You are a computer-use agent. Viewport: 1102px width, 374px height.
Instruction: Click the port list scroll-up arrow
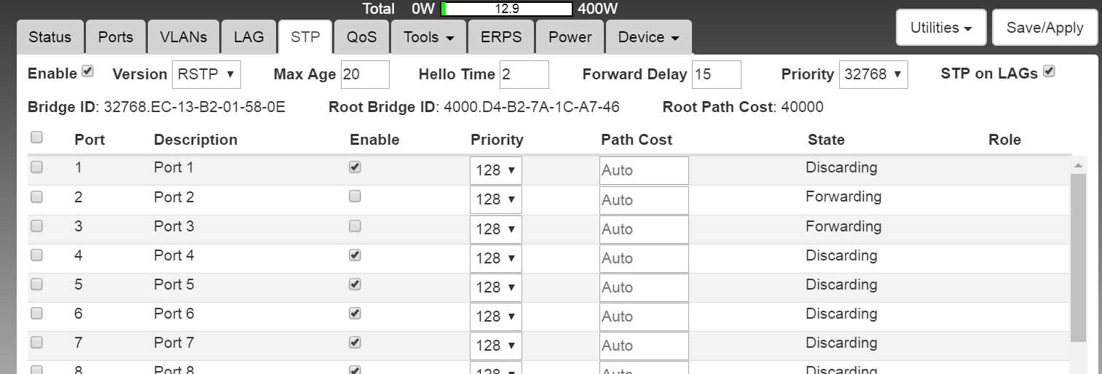1078,166
